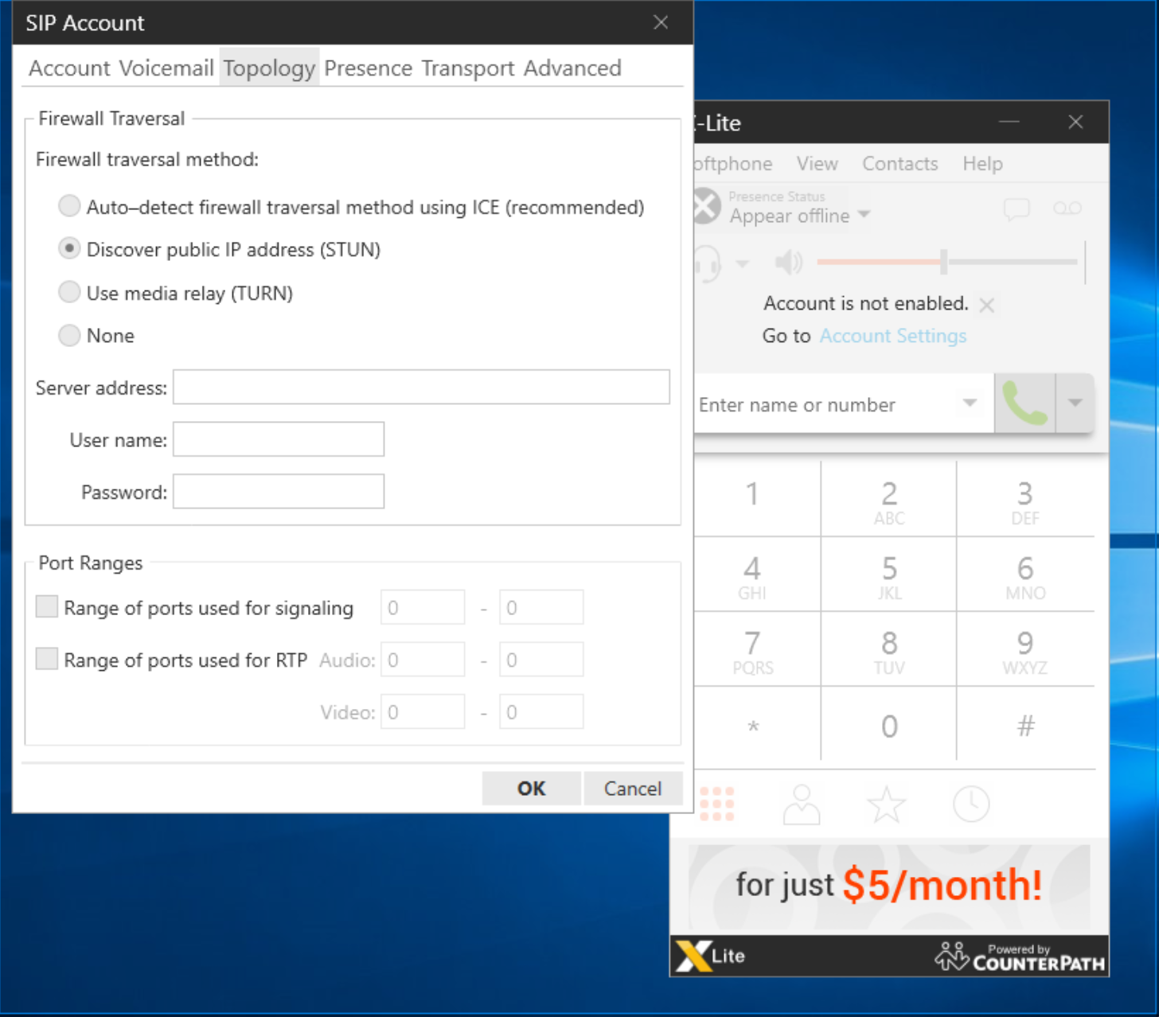
Task: Open the Help menu
Action: pyautogui.click(x=982, y=164)
